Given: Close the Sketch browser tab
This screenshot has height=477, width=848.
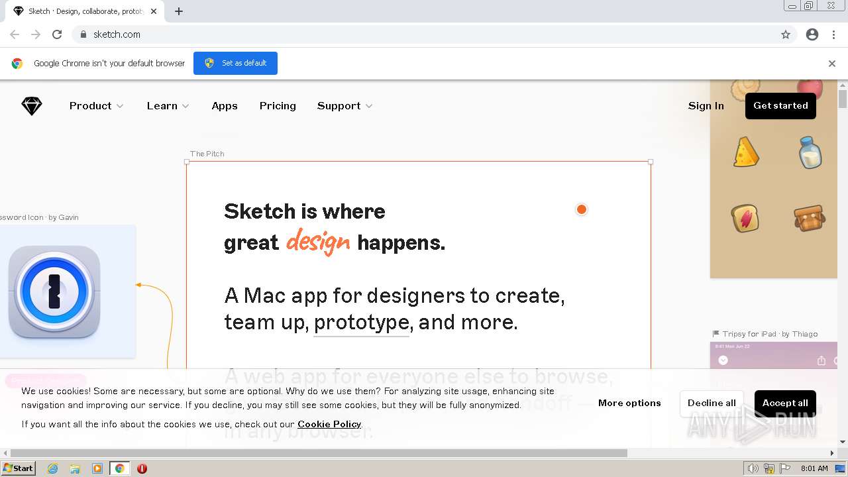Looking at the screenshot, I should pos(154,11).
